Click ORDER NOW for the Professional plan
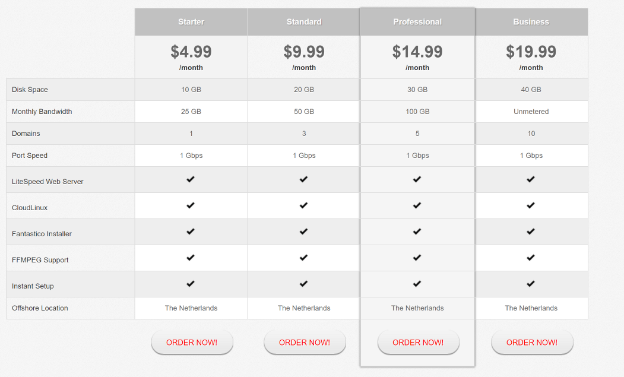Viewport: 624px width, 377px height. 418,343
